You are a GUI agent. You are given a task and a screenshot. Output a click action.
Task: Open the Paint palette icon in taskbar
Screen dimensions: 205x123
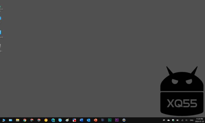67,120
